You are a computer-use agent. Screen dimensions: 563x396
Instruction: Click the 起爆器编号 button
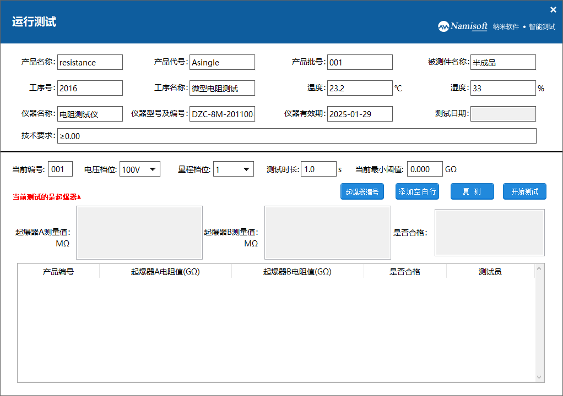pyautogui.click(x=362, y=191)
